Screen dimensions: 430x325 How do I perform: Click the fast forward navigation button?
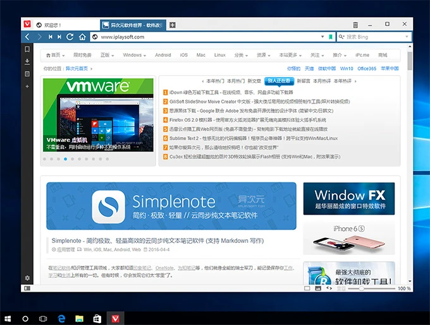[x=59, y=37]
